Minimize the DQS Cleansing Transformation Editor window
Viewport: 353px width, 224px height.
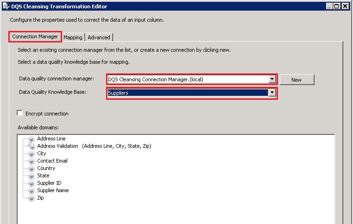[x=329, y=6]
